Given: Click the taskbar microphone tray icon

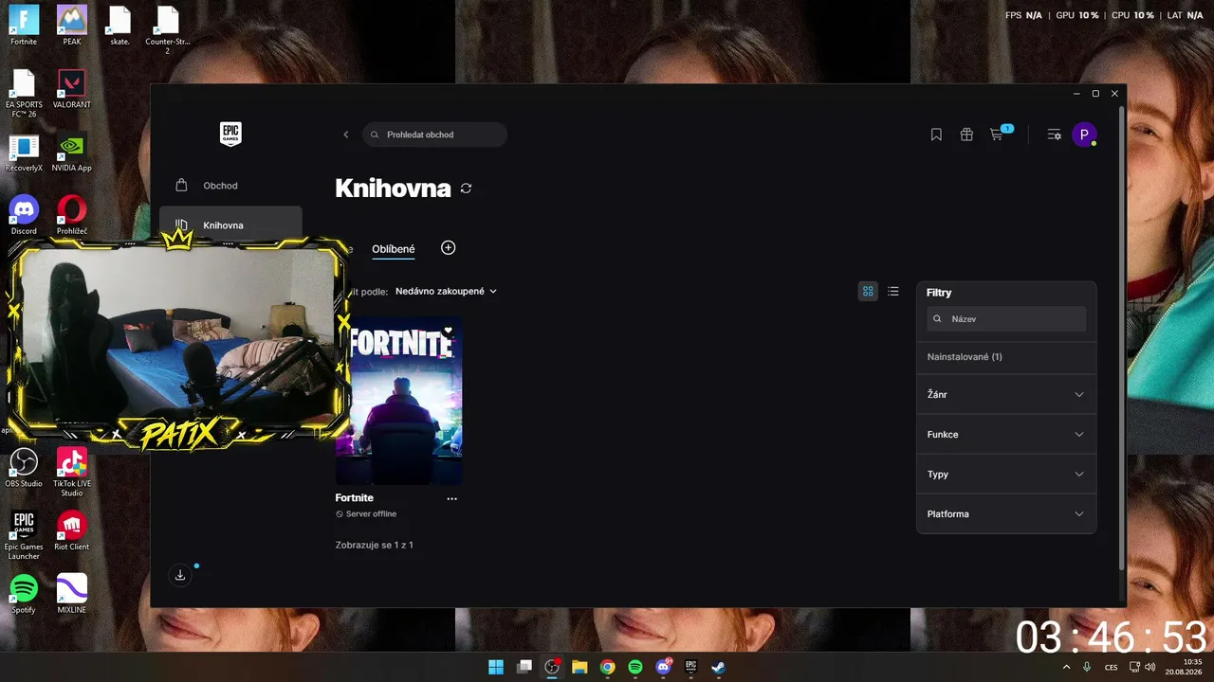Looking at the screenshot, I should pyautogui.click(x=1087, y=667).
